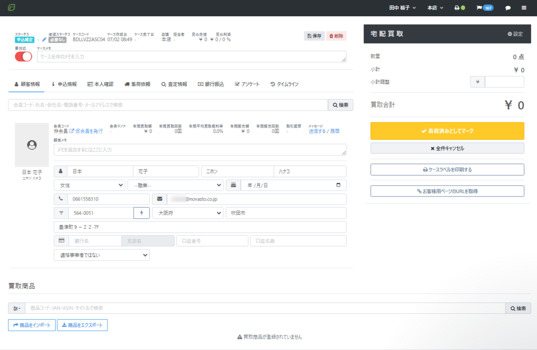Click the lightning address lookup icon
The image size is (537, 350).
pos(142,213)
